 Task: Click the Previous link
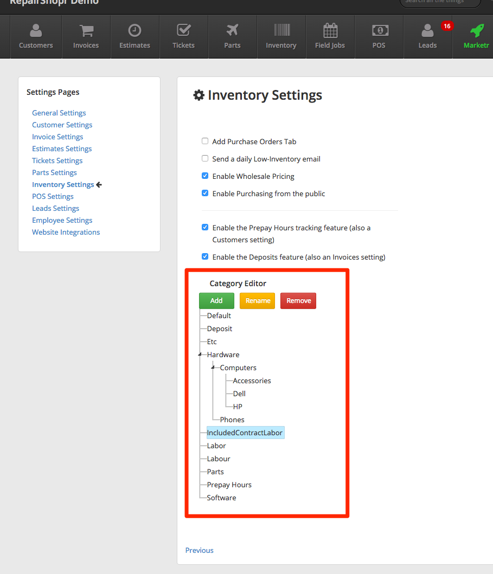(199, 550)
